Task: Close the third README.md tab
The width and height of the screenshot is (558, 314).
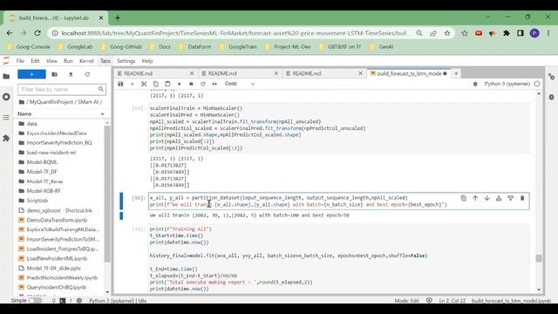Action: (x=360, y=73)
